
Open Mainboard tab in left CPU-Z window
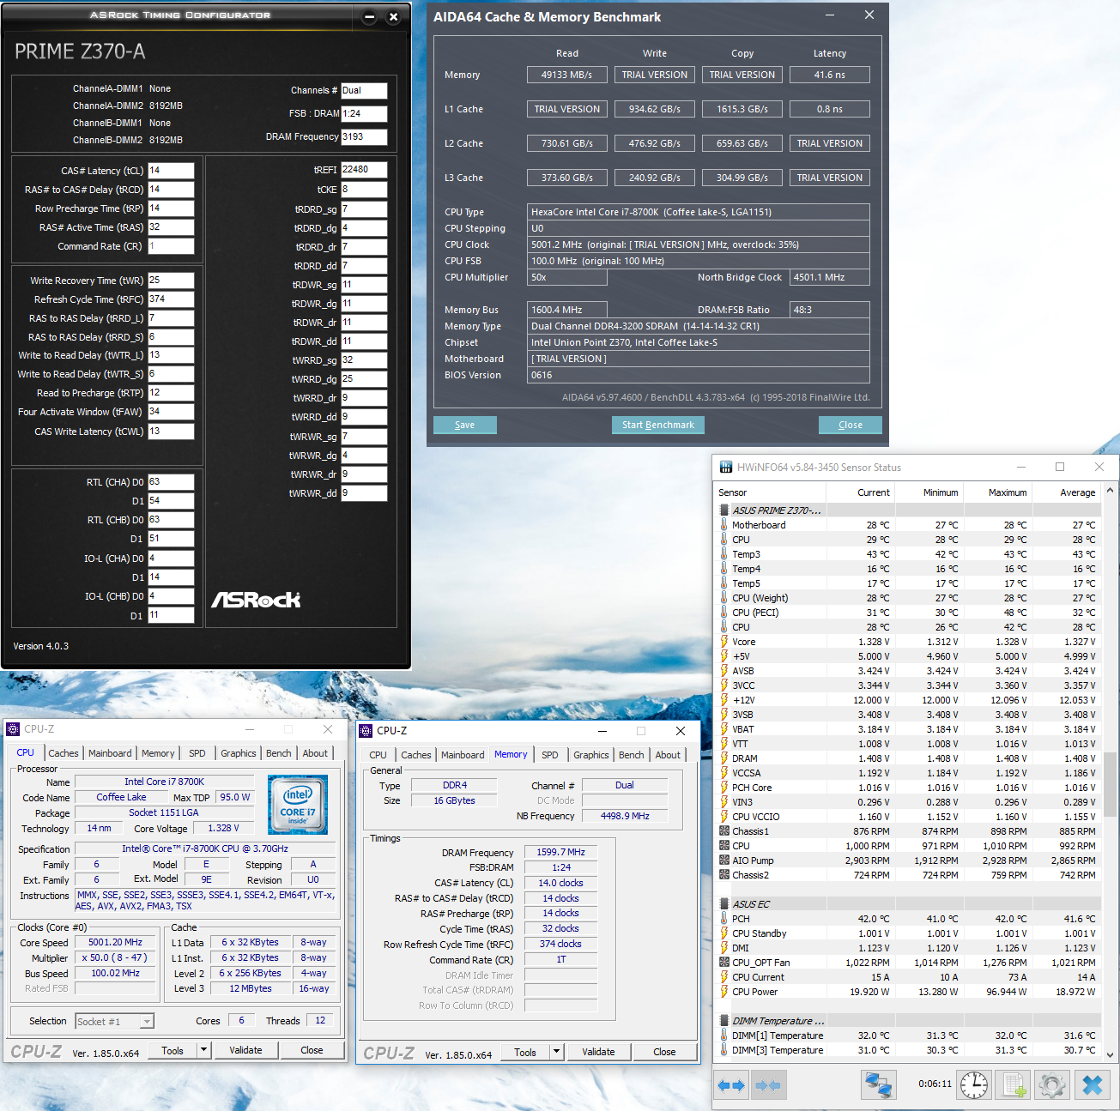(x=110, y=753)
